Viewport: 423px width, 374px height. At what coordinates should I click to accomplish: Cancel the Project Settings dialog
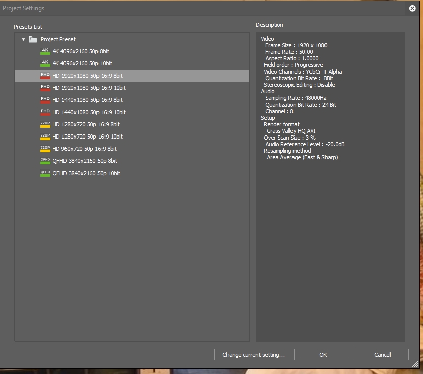[382, 355]
